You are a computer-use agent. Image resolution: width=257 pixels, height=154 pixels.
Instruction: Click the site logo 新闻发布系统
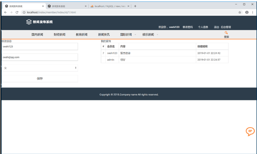pos(39,22)
